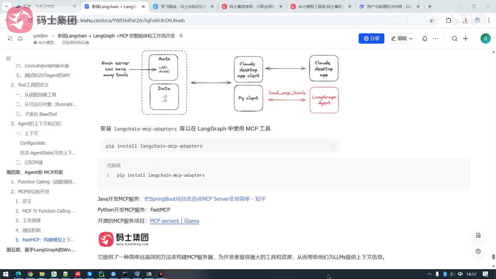The height and width of the screenshot is (279, 496).
Task: Go to outline heading 第五章、基于LangGraph的Wo
Action: pos(41,250)
